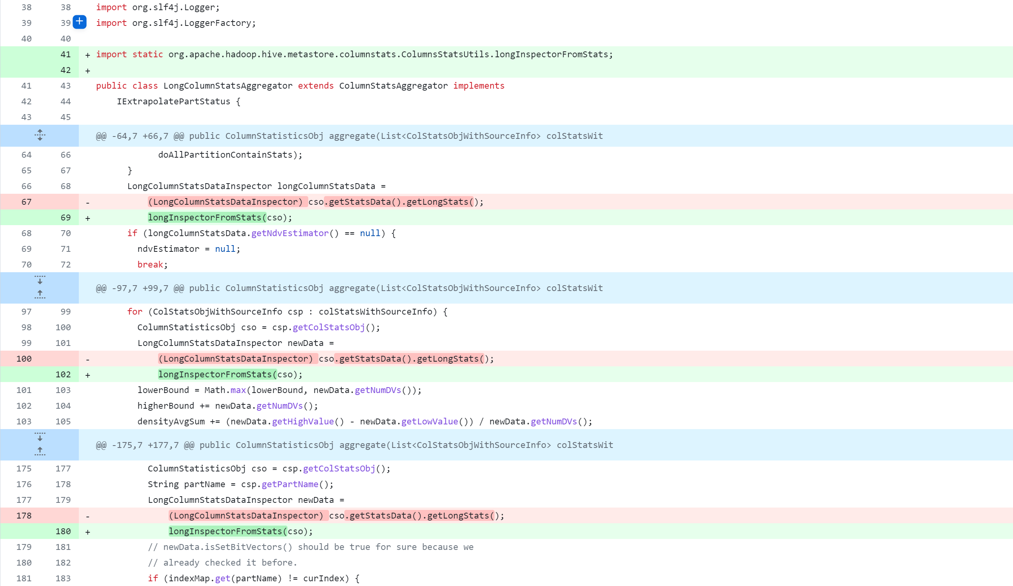The height and width of the screenshot is (586, 1013).
Task: Click 'import org.slf4j.LoggerFactory;' code line
Action: 176,23
